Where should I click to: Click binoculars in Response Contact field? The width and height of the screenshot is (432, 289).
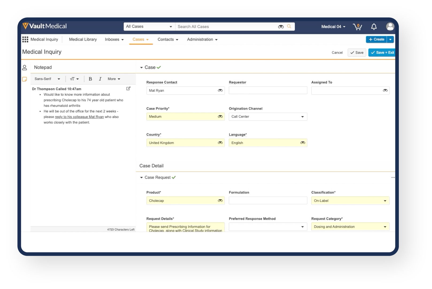coord(220,90)
